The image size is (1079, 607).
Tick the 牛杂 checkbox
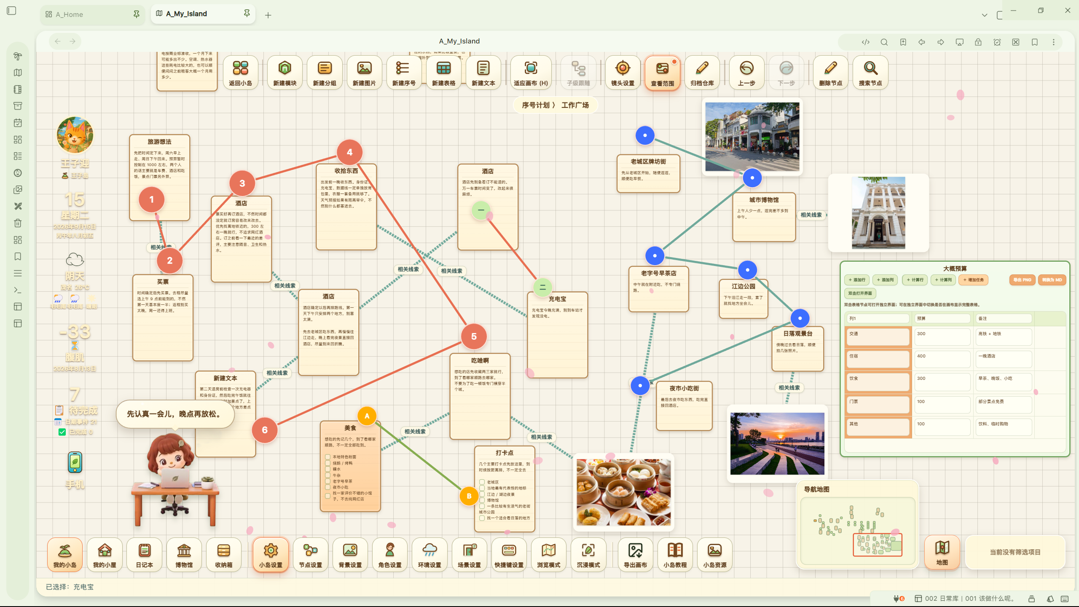point(327,475)
